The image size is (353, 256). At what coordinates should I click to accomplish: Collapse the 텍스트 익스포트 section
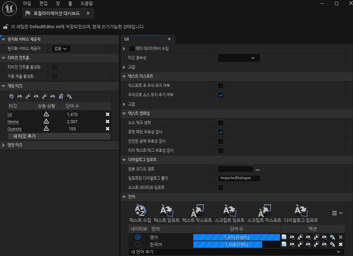point(124,77)
